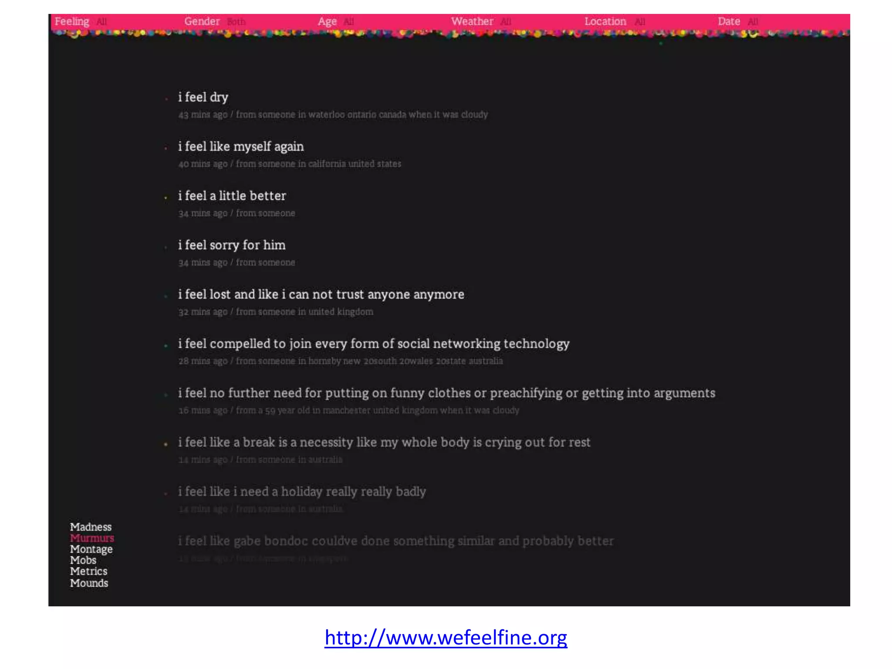This screenshot has width=892, height=669.
Task: Open the Weather filter dropdown
Action: pos(481,21)
